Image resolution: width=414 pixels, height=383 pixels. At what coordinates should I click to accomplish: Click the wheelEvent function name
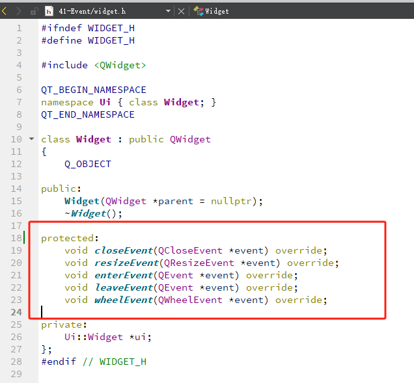click(124, 300)
